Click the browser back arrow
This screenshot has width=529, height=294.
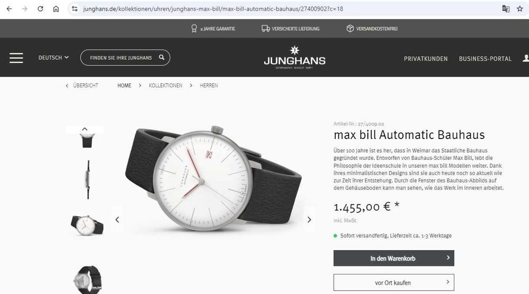pyautogui.click(x=9, y=9)
